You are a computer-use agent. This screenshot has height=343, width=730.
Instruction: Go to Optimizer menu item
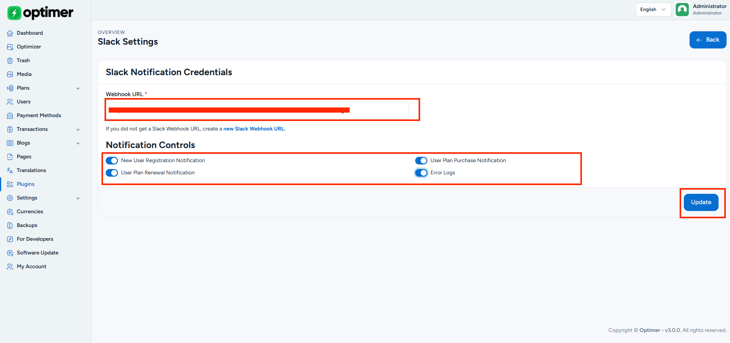(29, 47)
